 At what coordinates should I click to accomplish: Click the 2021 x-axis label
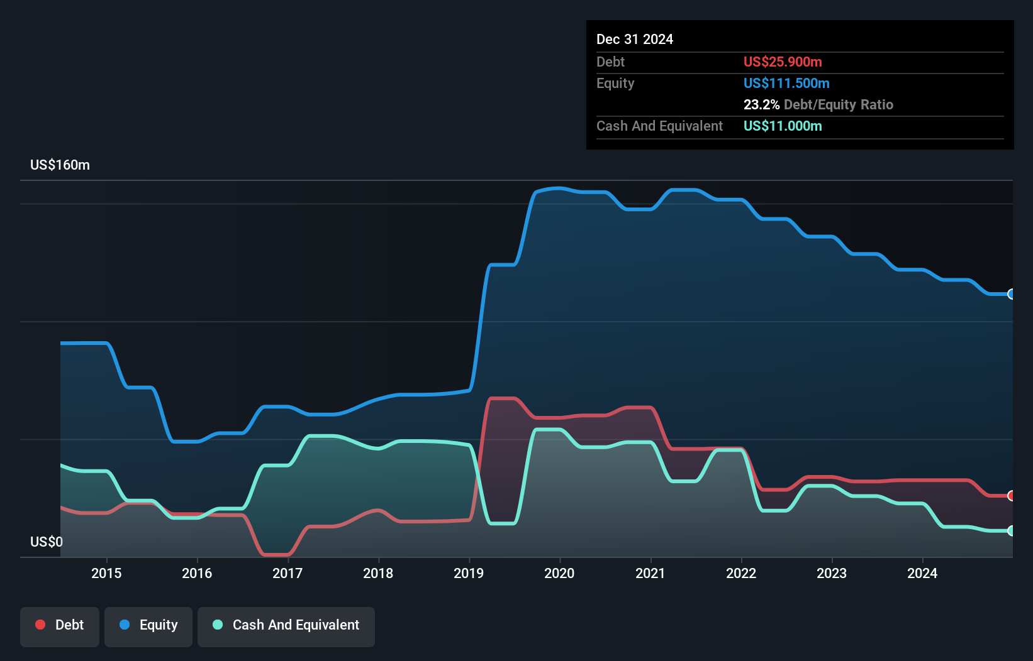[x=651, y=573]
